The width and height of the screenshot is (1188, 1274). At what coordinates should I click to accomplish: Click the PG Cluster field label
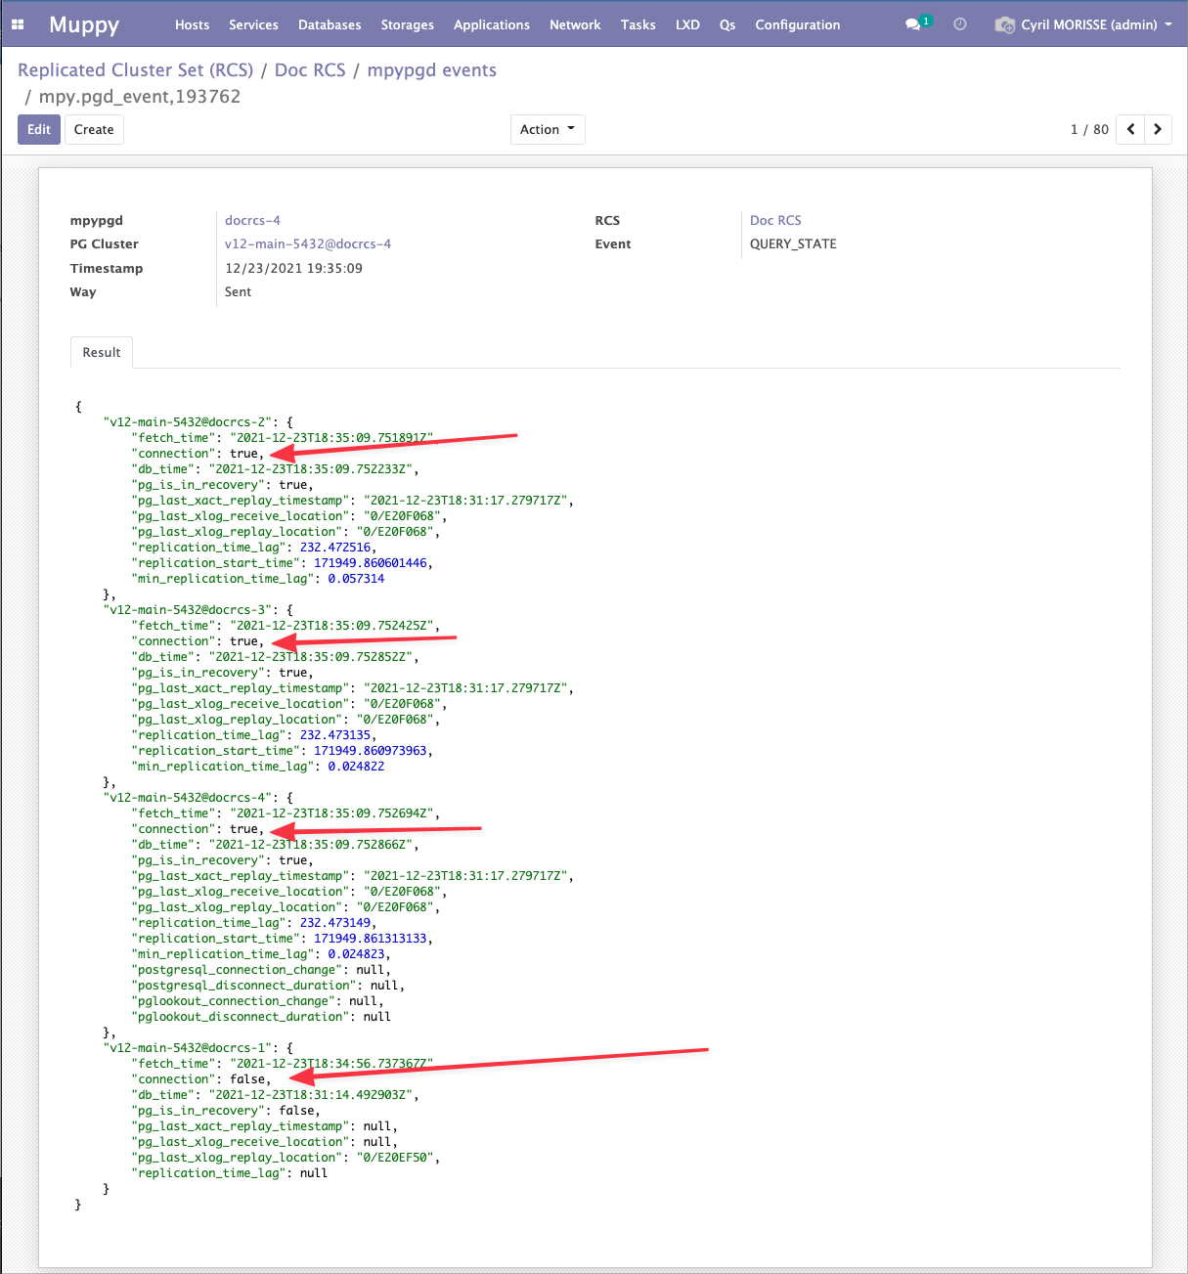click(x=105, y=243)
